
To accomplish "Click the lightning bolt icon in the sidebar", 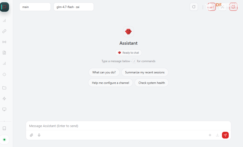I will pyautogui.click(x=4, y=99).
